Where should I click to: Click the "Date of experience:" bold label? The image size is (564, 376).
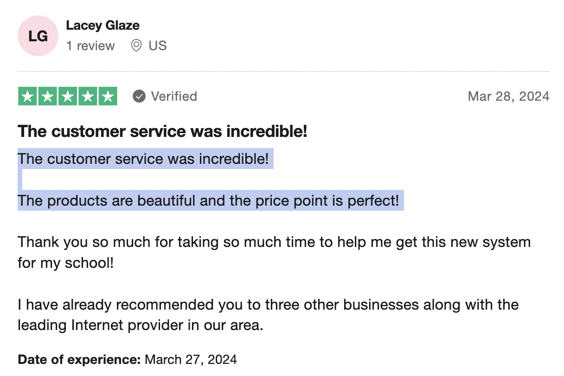pos(79,359)
